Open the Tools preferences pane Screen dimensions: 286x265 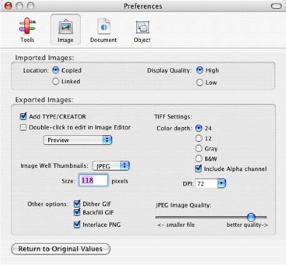28,30
